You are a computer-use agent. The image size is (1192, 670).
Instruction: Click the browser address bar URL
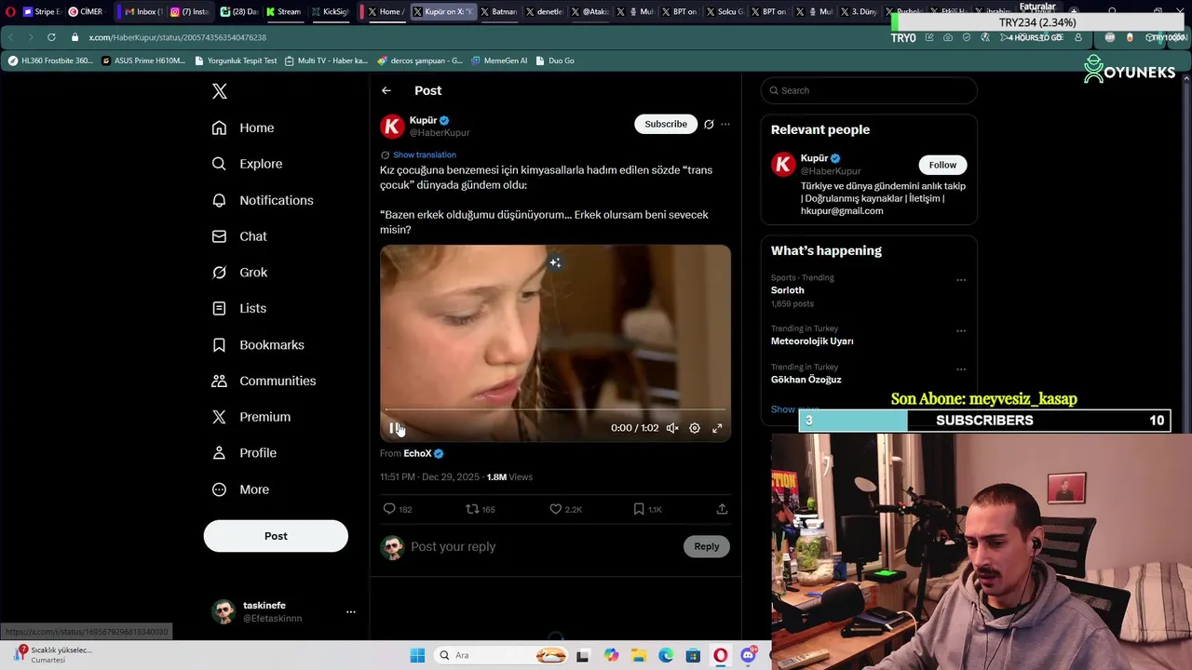pyautogui.click(x=178, y=37)
